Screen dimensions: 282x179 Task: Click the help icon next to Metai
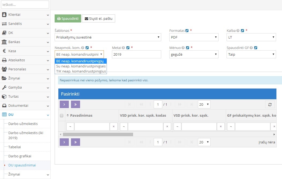[123, 48]
